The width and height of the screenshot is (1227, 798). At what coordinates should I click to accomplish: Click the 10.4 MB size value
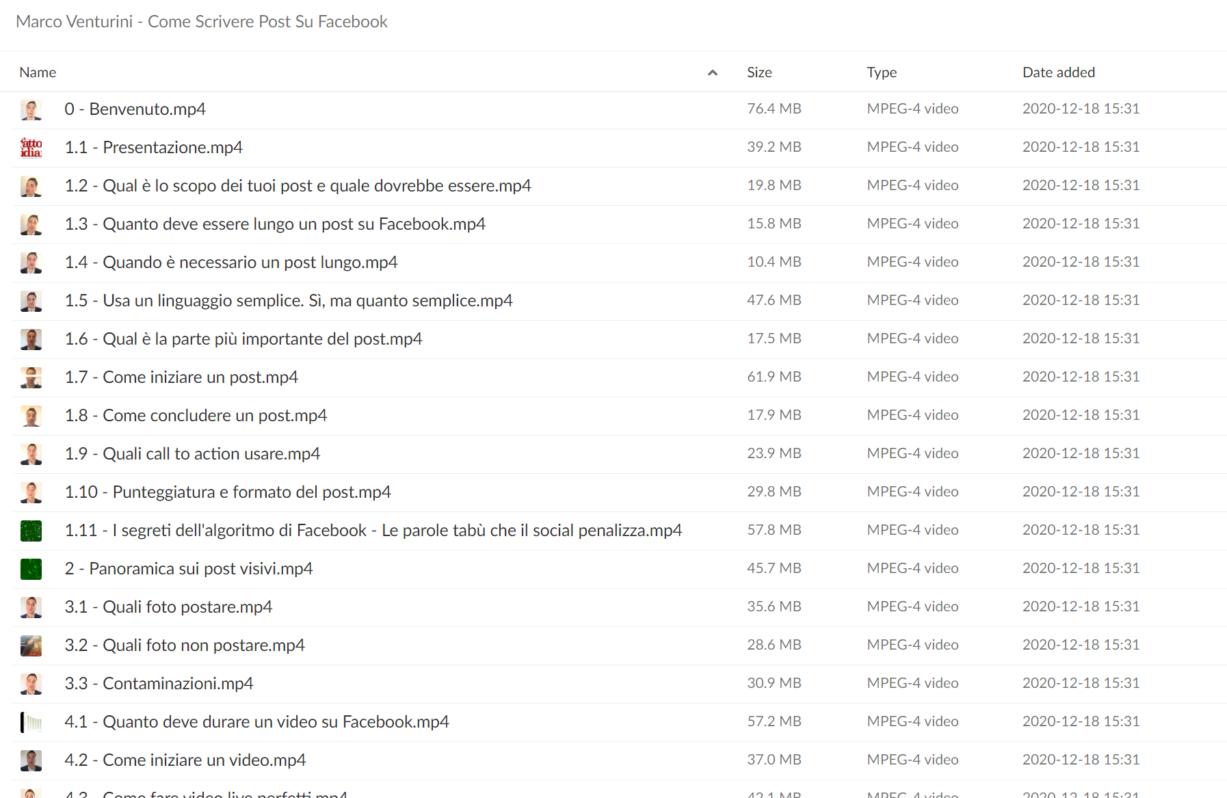coord(774,262)
